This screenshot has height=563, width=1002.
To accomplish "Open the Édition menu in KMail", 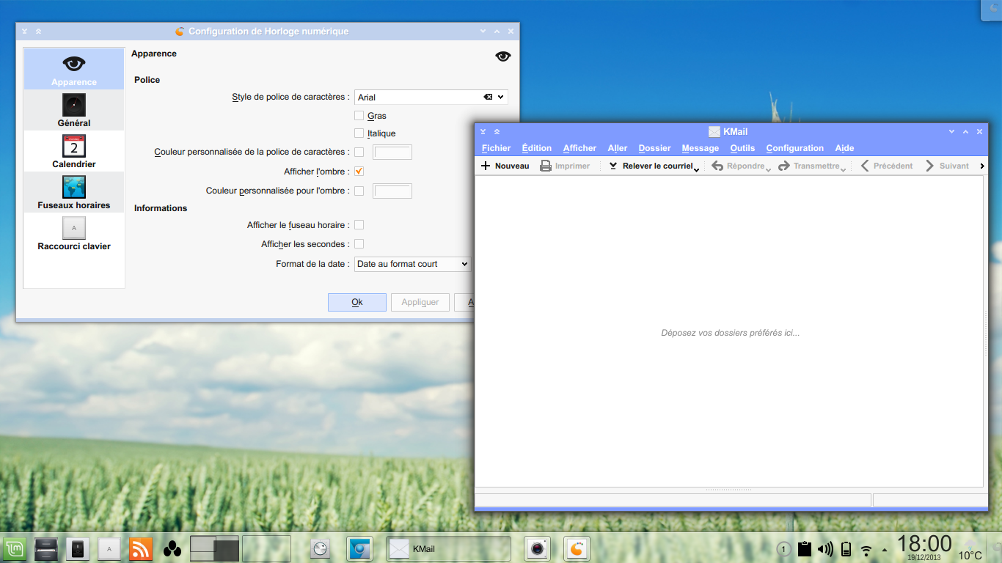I will [x=537, y=148].
